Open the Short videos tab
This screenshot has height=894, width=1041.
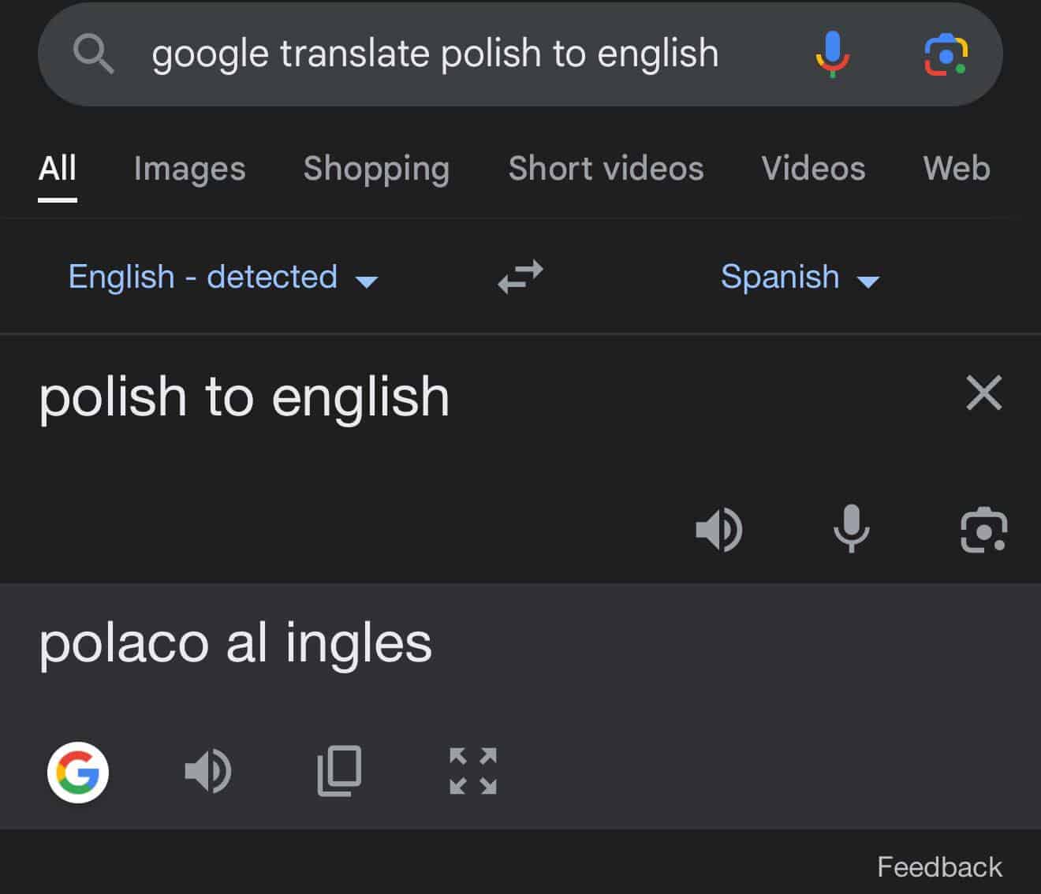[x=606, y=169]
